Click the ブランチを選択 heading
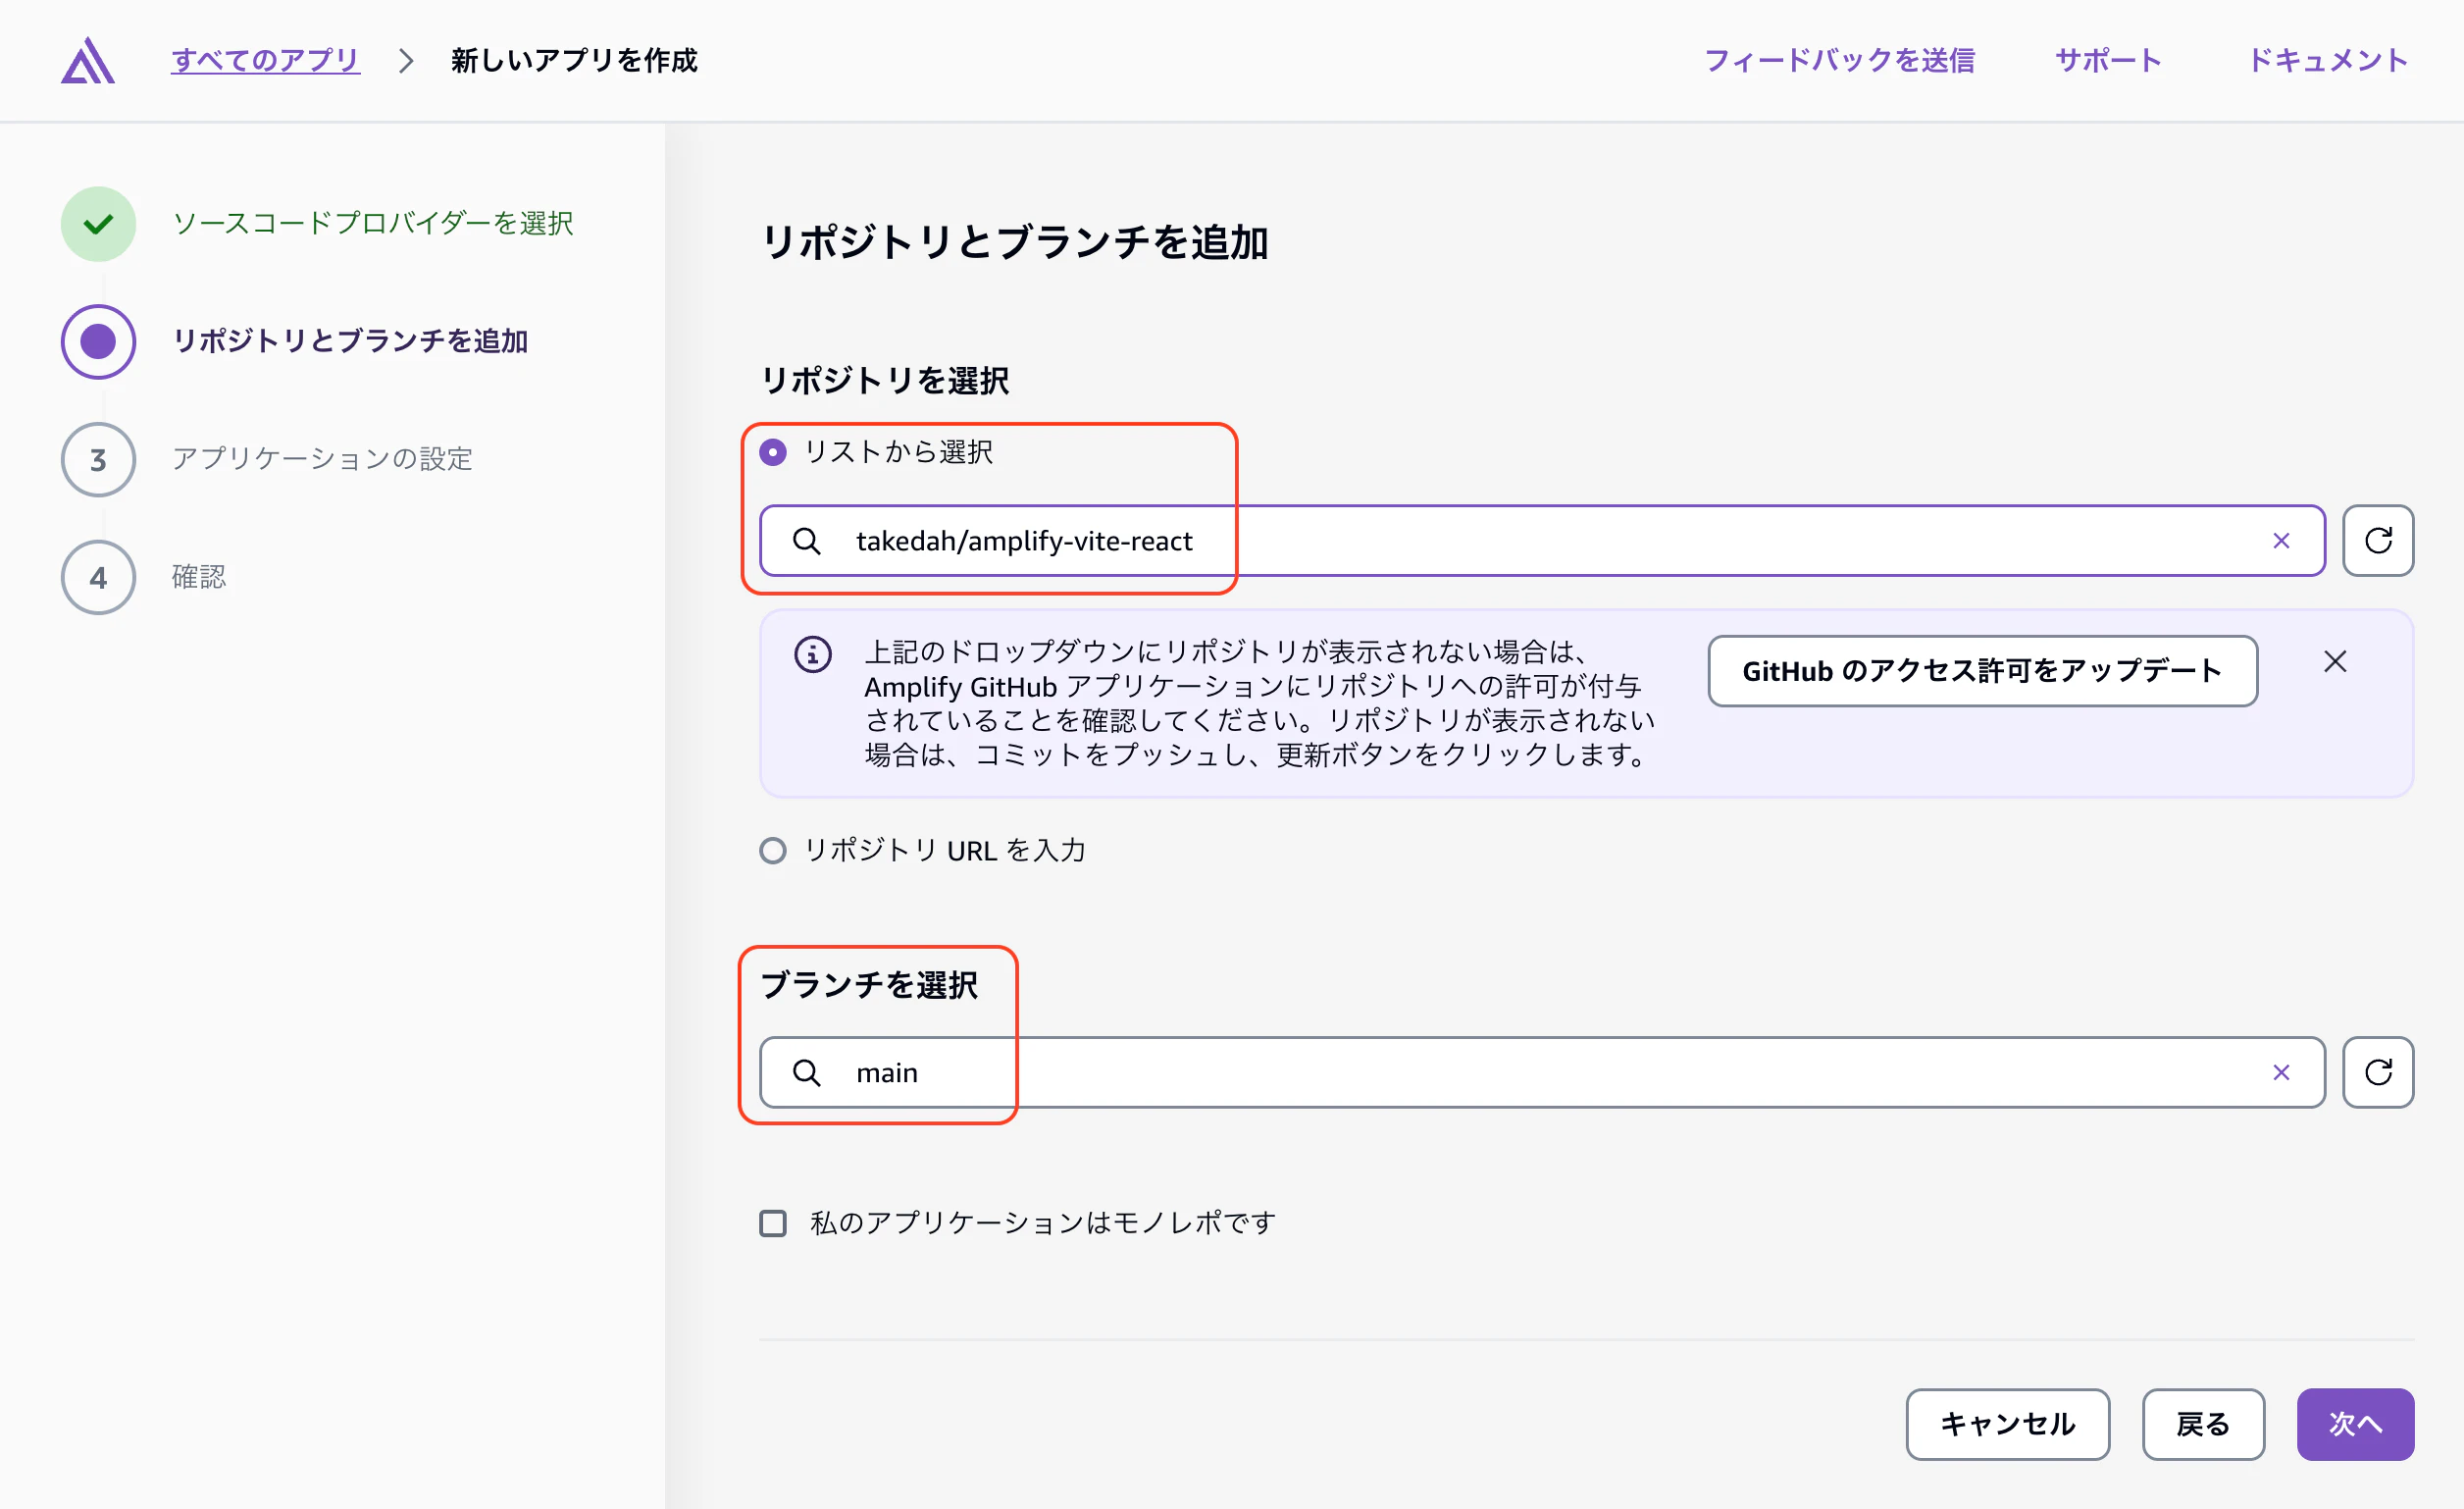Viewport: 2464px width, 1509px height. pyautogui.click(x=869, y=985)
